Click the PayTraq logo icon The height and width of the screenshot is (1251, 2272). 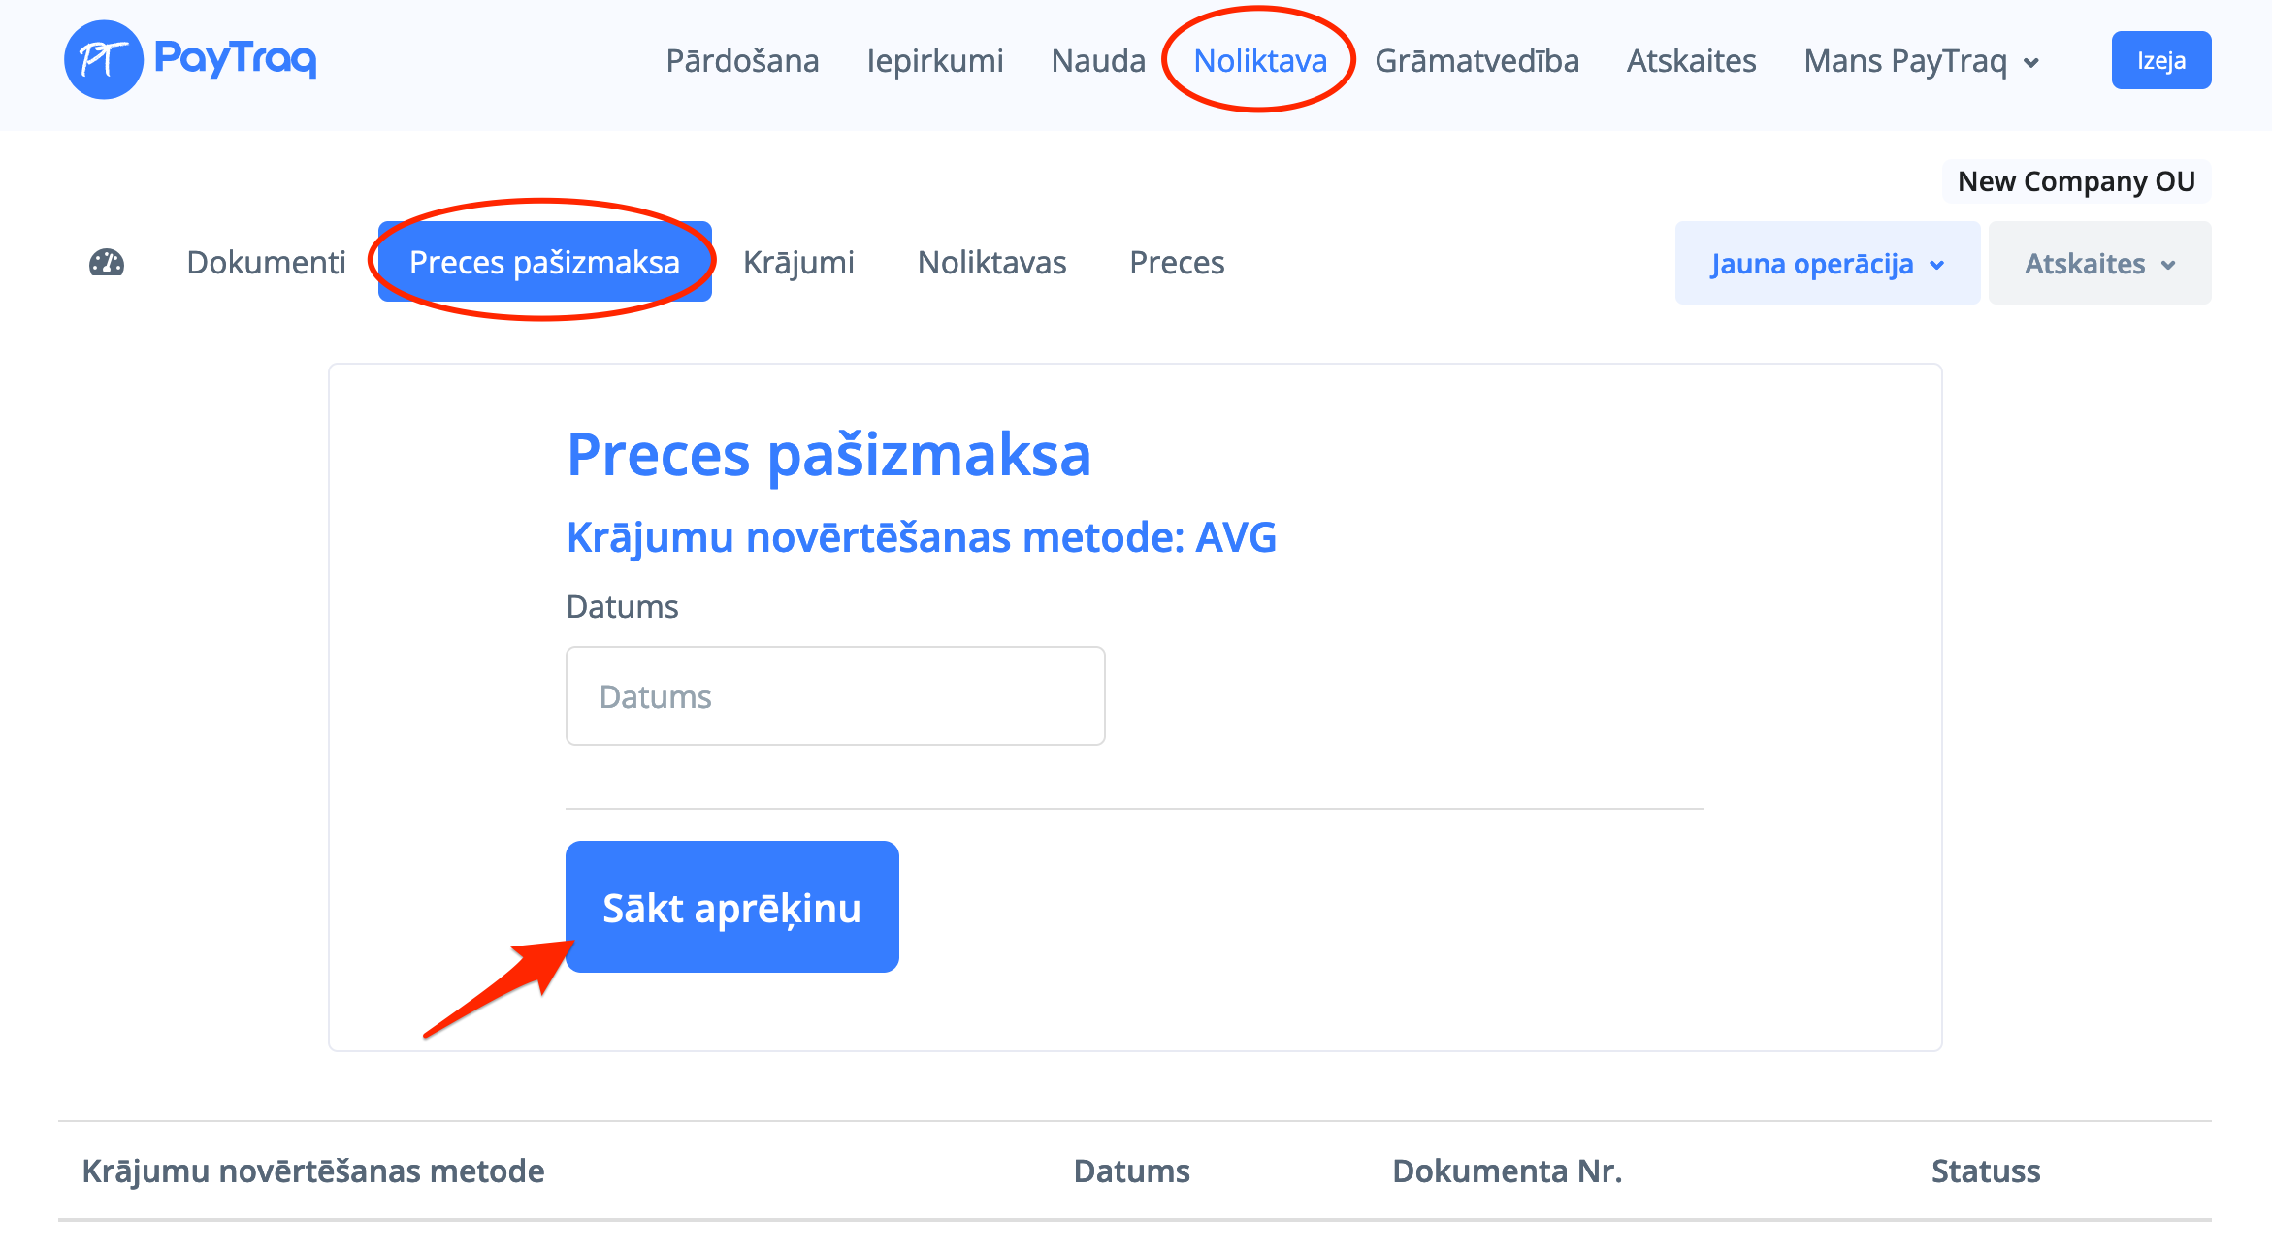point(103,60)
